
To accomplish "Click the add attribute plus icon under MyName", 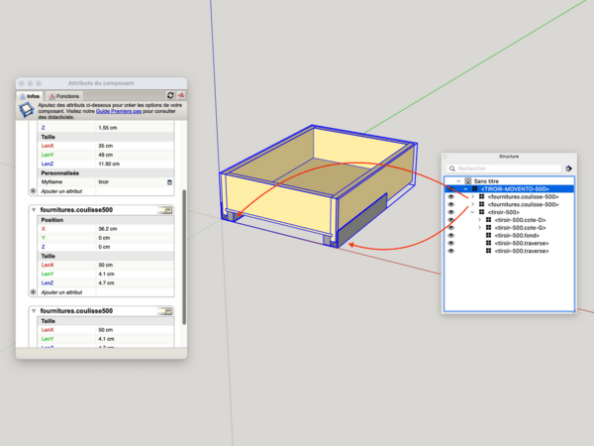I will tap(35, 193).
